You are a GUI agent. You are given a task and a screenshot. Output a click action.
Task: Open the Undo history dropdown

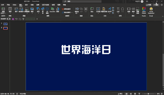point(18,19)
